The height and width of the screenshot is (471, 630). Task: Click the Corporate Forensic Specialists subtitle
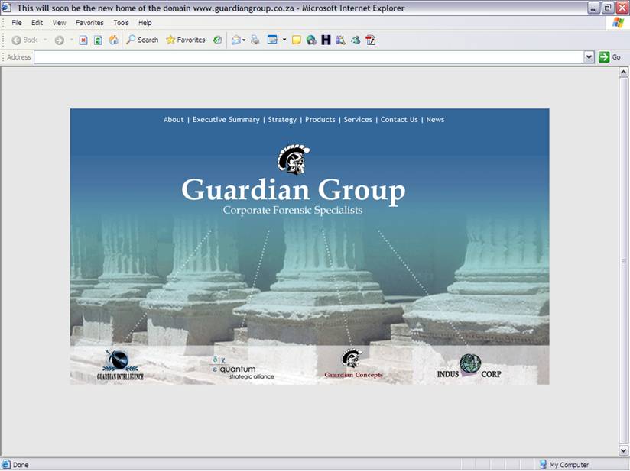coord(293,210)
